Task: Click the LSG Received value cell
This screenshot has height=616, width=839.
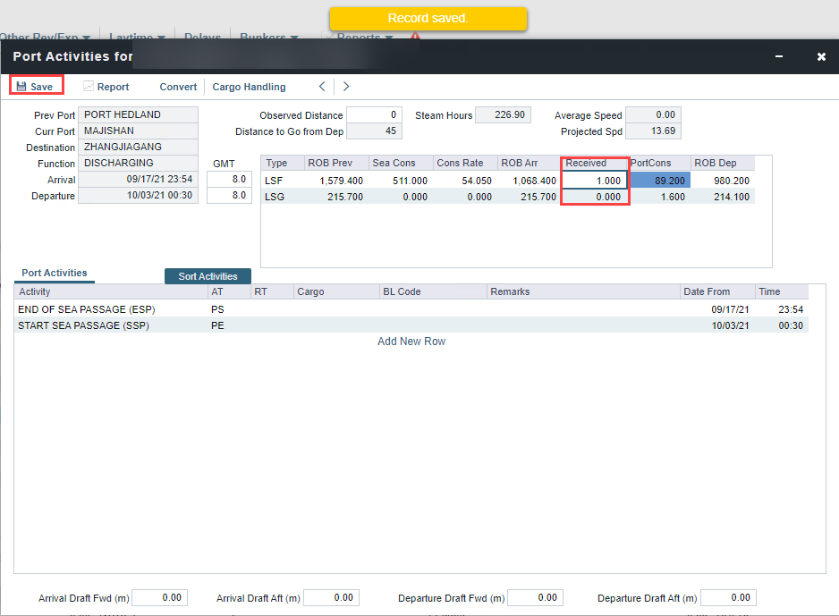Action: click(595, 197)
